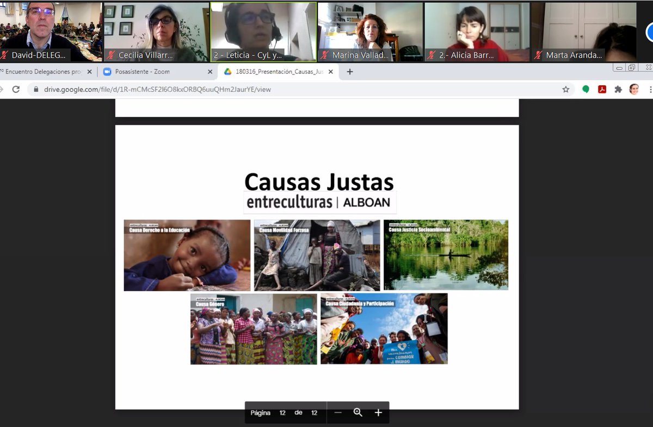Reload the Google Drive page
The image size is (653, 427).
(16, 89)
